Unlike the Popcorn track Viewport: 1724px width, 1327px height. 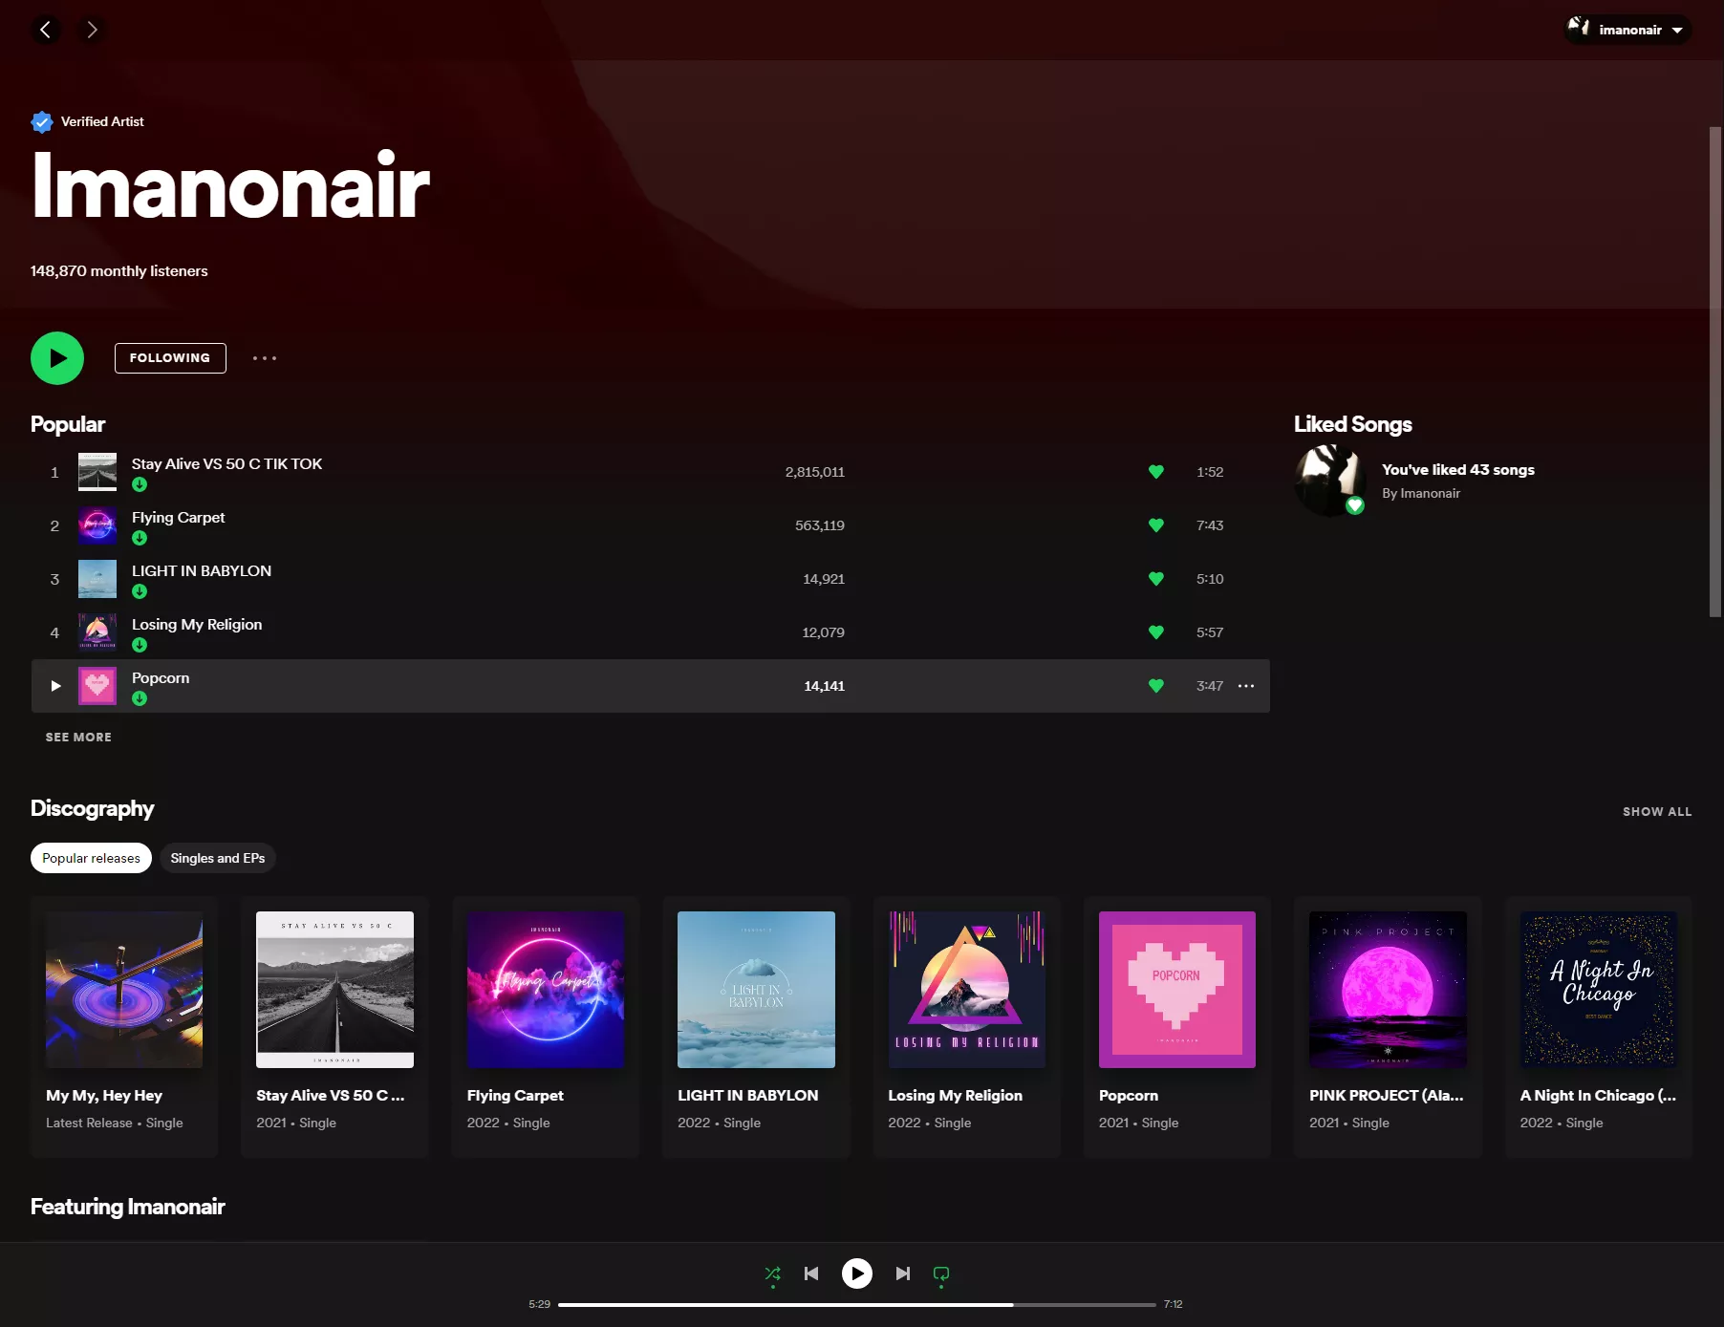click(x=1155, y=686)
